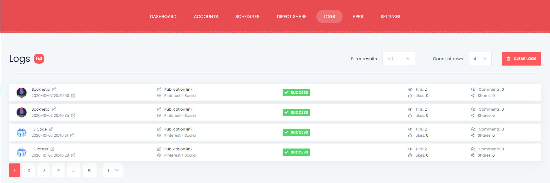Click external link icon next to FS Code

(51, 129)
